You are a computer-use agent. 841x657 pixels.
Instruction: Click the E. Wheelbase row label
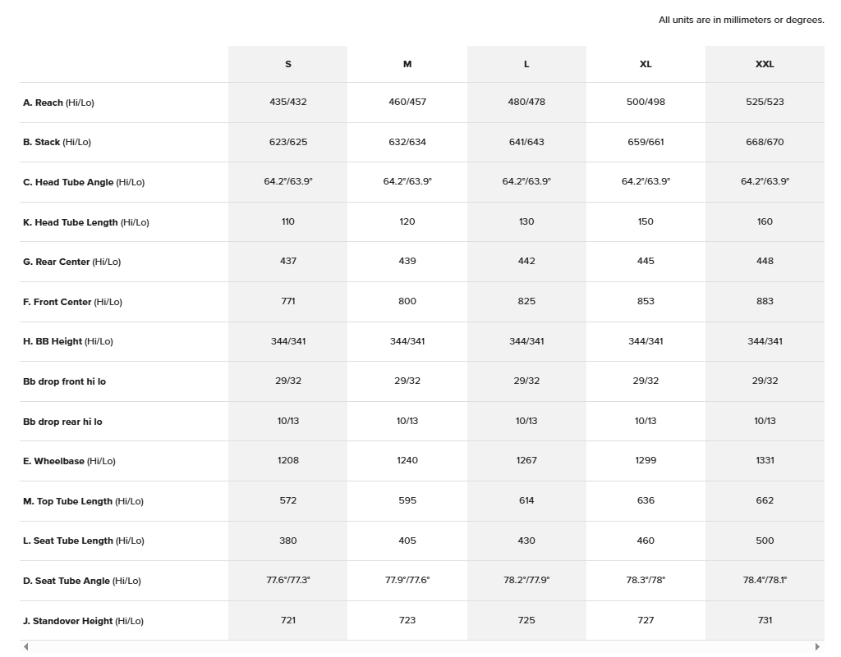coord(69,462)
